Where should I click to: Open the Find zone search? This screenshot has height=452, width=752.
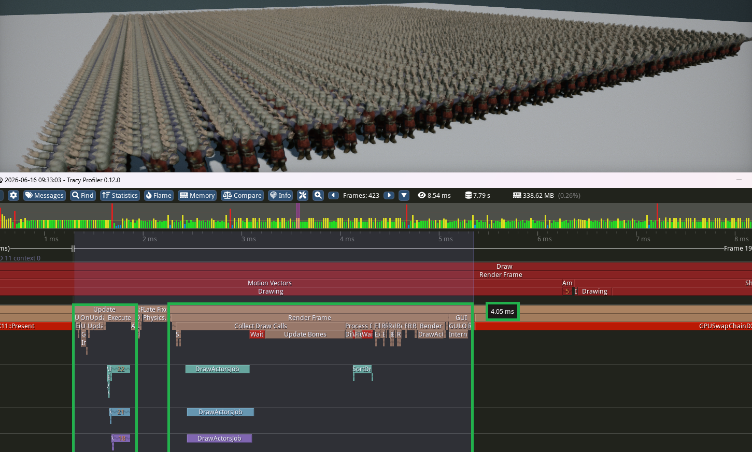pos(83,195)
